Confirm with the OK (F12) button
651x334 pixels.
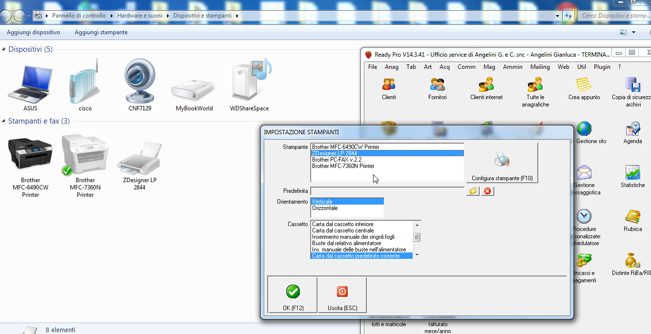293,295
